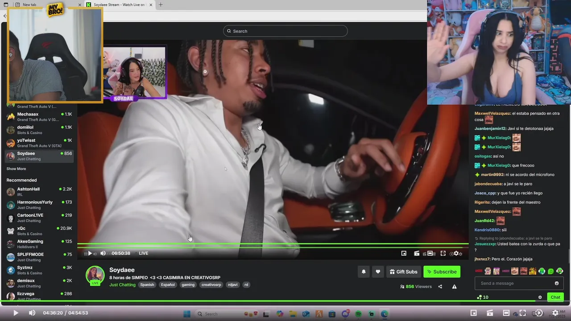Select the rdjavi tag
This screenshot has width=571, height=321.
[232, 284]
